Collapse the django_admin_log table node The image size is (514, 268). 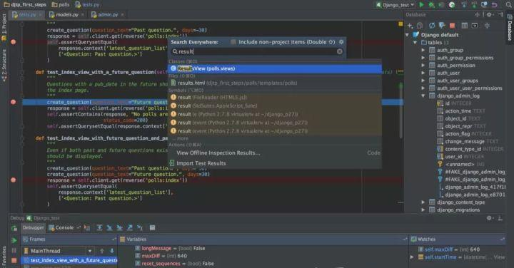(x=423, y=96)
